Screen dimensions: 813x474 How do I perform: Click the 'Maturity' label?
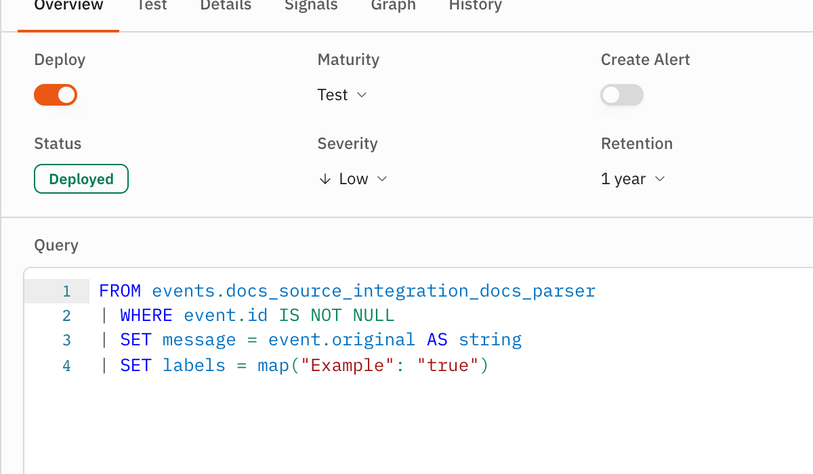[348, 60]
